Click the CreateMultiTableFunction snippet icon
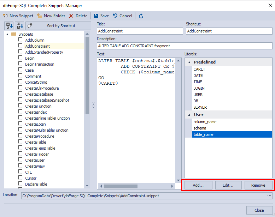275x217 pixels. 21,130
